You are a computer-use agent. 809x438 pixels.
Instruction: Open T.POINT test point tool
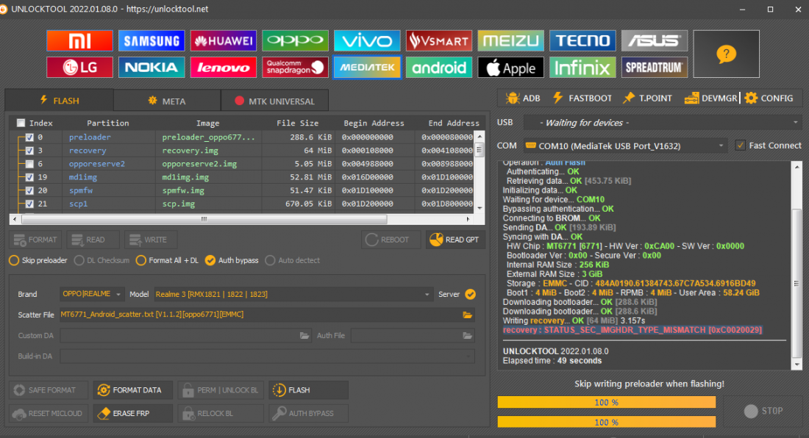(647, 98)
